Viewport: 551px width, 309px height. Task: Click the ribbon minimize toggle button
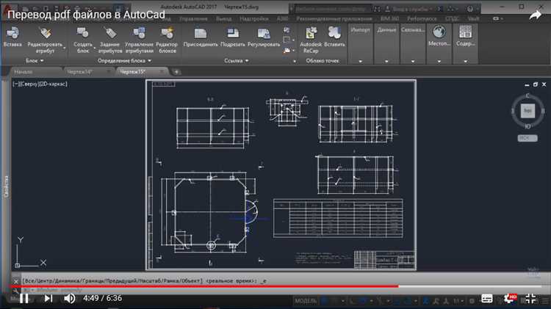coord(495,18)
